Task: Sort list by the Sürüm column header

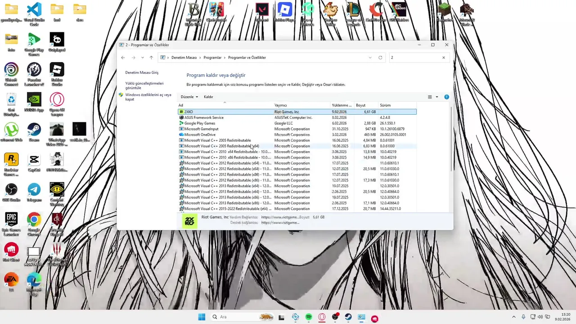Action: click(398, 105)
